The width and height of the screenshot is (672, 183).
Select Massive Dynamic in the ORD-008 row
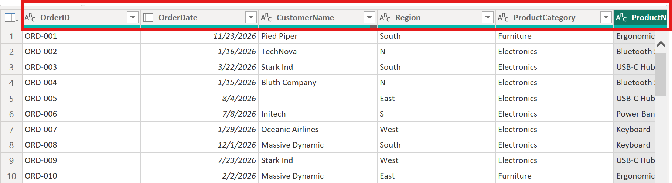click(x=318, y=145)
